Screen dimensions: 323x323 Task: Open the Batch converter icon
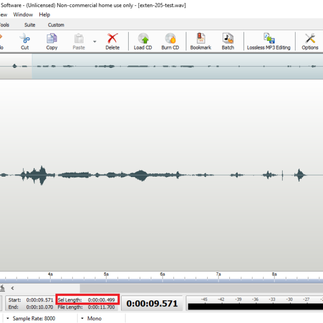click(x=228, y=39)
